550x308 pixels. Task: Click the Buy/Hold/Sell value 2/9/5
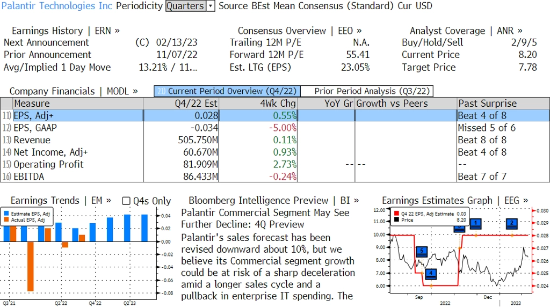click(x=524, y=42)
